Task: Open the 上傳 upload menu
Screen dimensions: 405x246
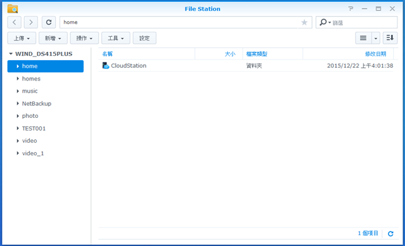Action: (22, 38)
